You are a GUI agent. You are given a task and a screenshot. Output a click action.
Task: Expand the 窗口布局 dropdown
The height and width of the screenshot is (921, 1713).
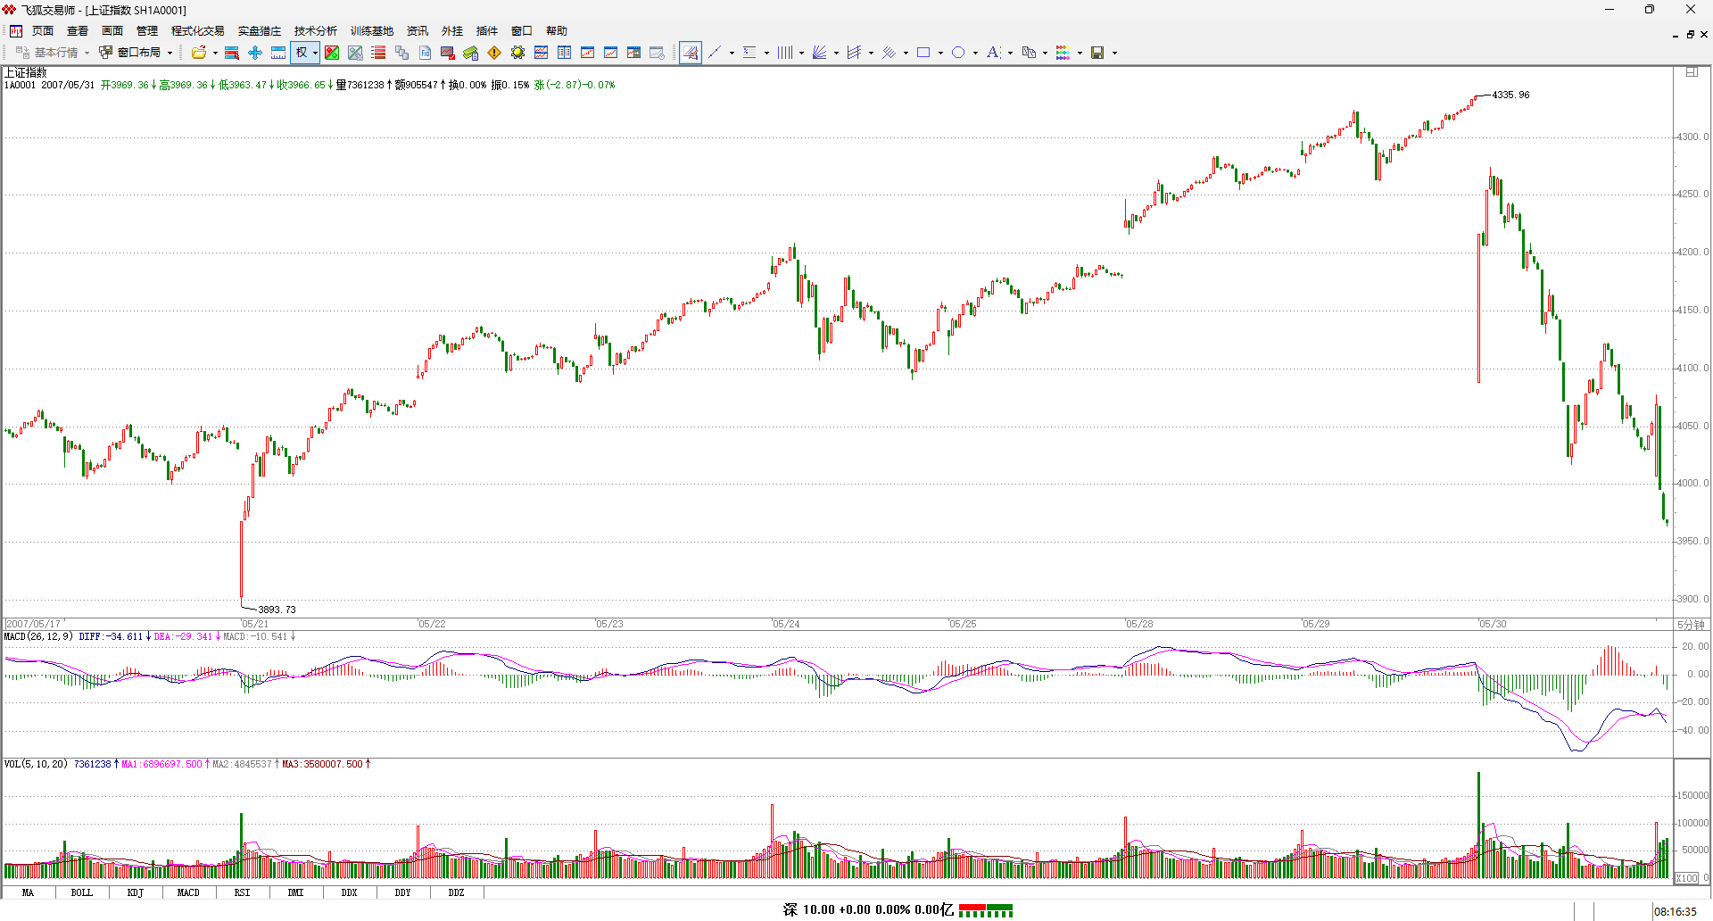click(170, 53)
